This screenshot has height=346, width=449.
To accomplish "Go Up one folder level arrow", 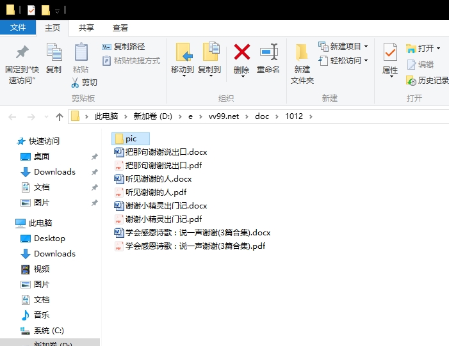I will coord(60,116).
